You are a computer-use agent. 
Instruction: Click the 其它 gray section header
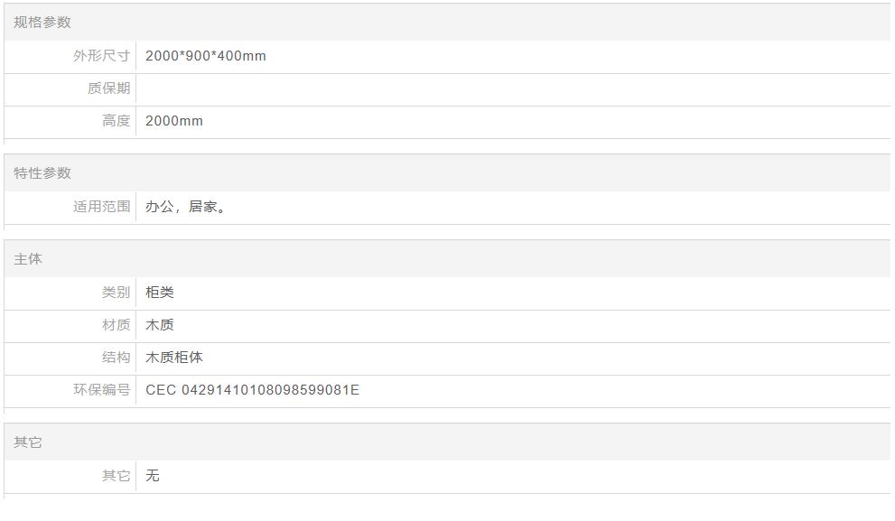(x=28, y=442)
